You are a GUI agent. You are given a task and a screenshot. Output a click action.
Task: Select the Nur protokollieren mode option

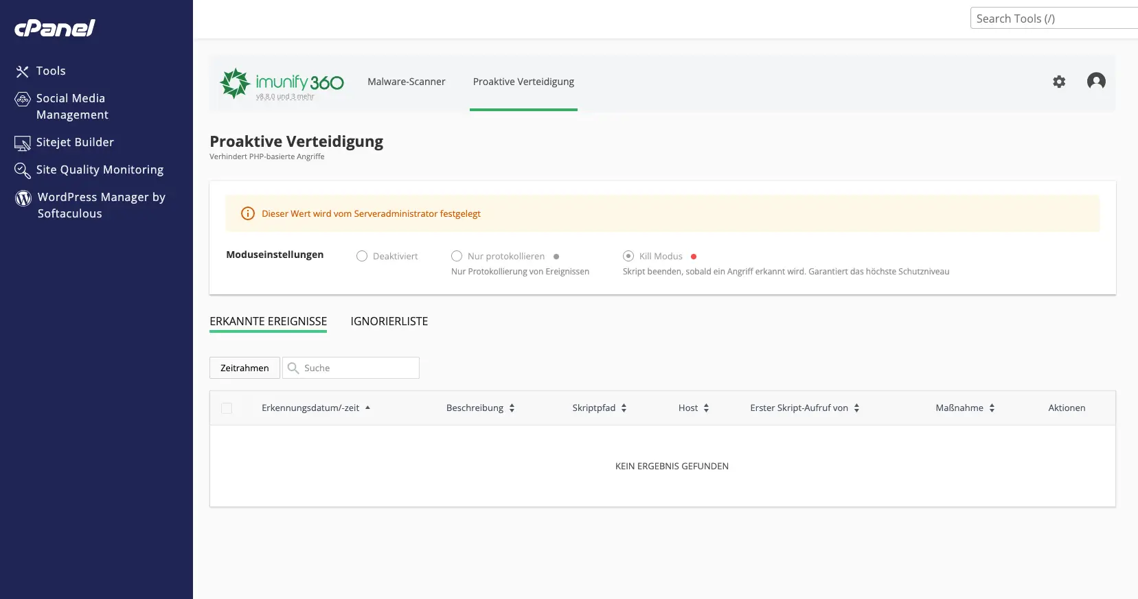pos(457,256)
